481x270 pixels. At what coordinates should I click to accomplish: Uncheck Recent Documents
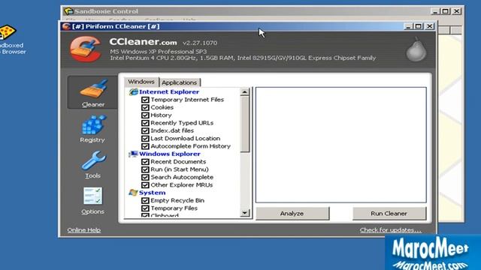click(145, 162)
